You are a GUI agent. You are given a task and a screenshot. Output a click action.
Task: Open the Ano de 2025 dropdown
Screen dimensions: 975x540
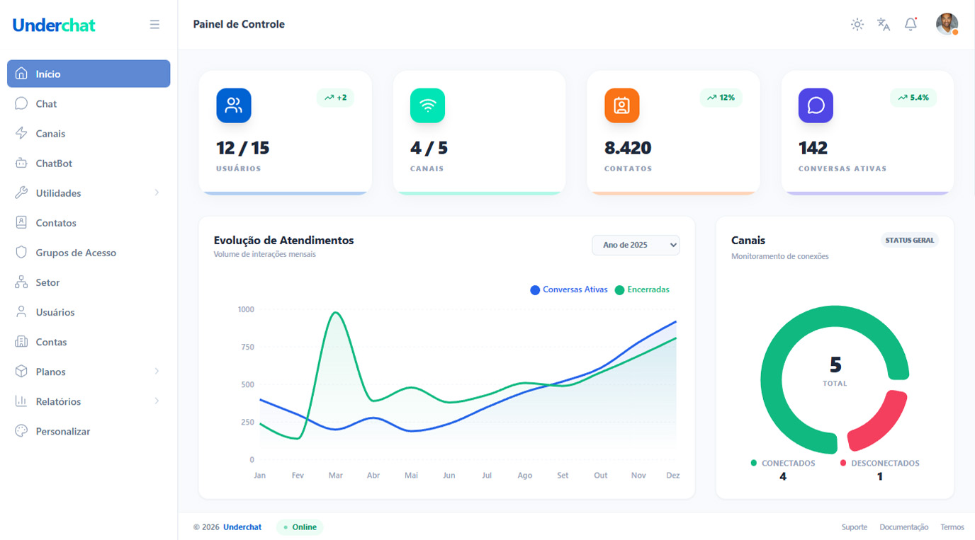click(x=636, y=245)
